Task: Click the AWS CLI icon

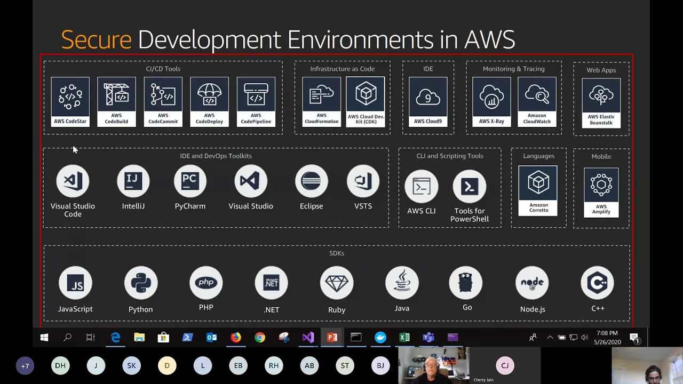Action: 422,186
